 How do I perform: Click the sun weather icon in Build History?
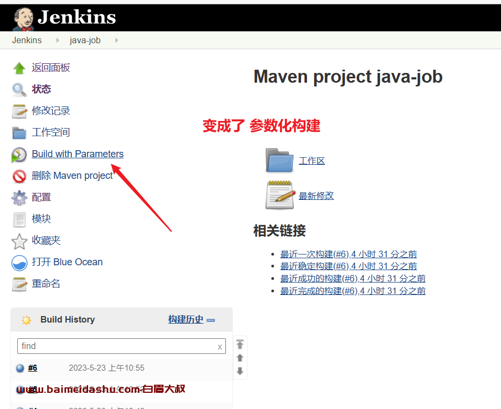[26, 320]
